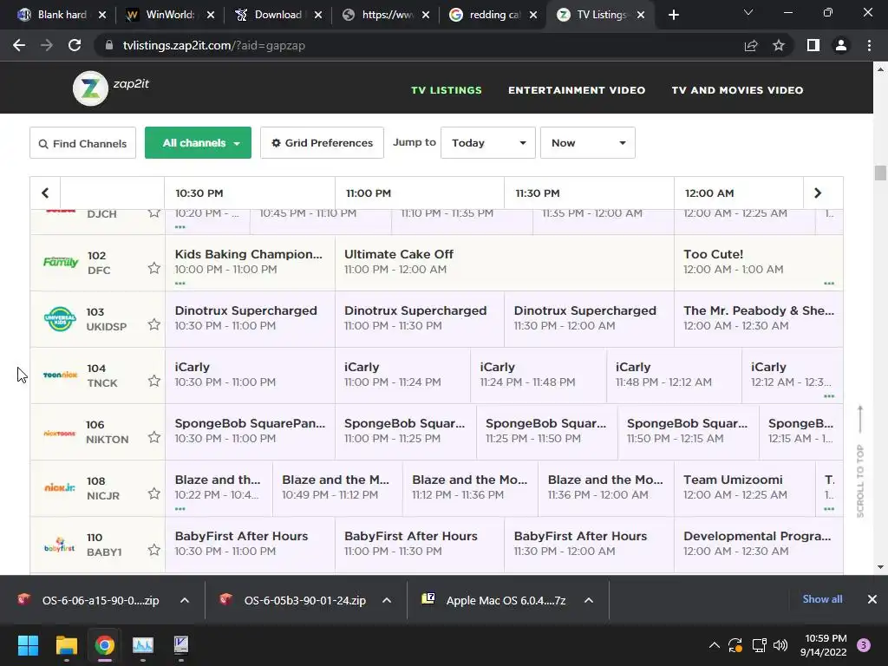
Task: Click the Family channel logo
Action: point(61,262)
